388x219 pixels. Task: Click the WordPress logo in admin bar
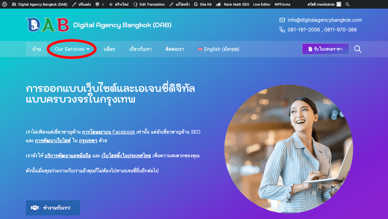point(5,5)
